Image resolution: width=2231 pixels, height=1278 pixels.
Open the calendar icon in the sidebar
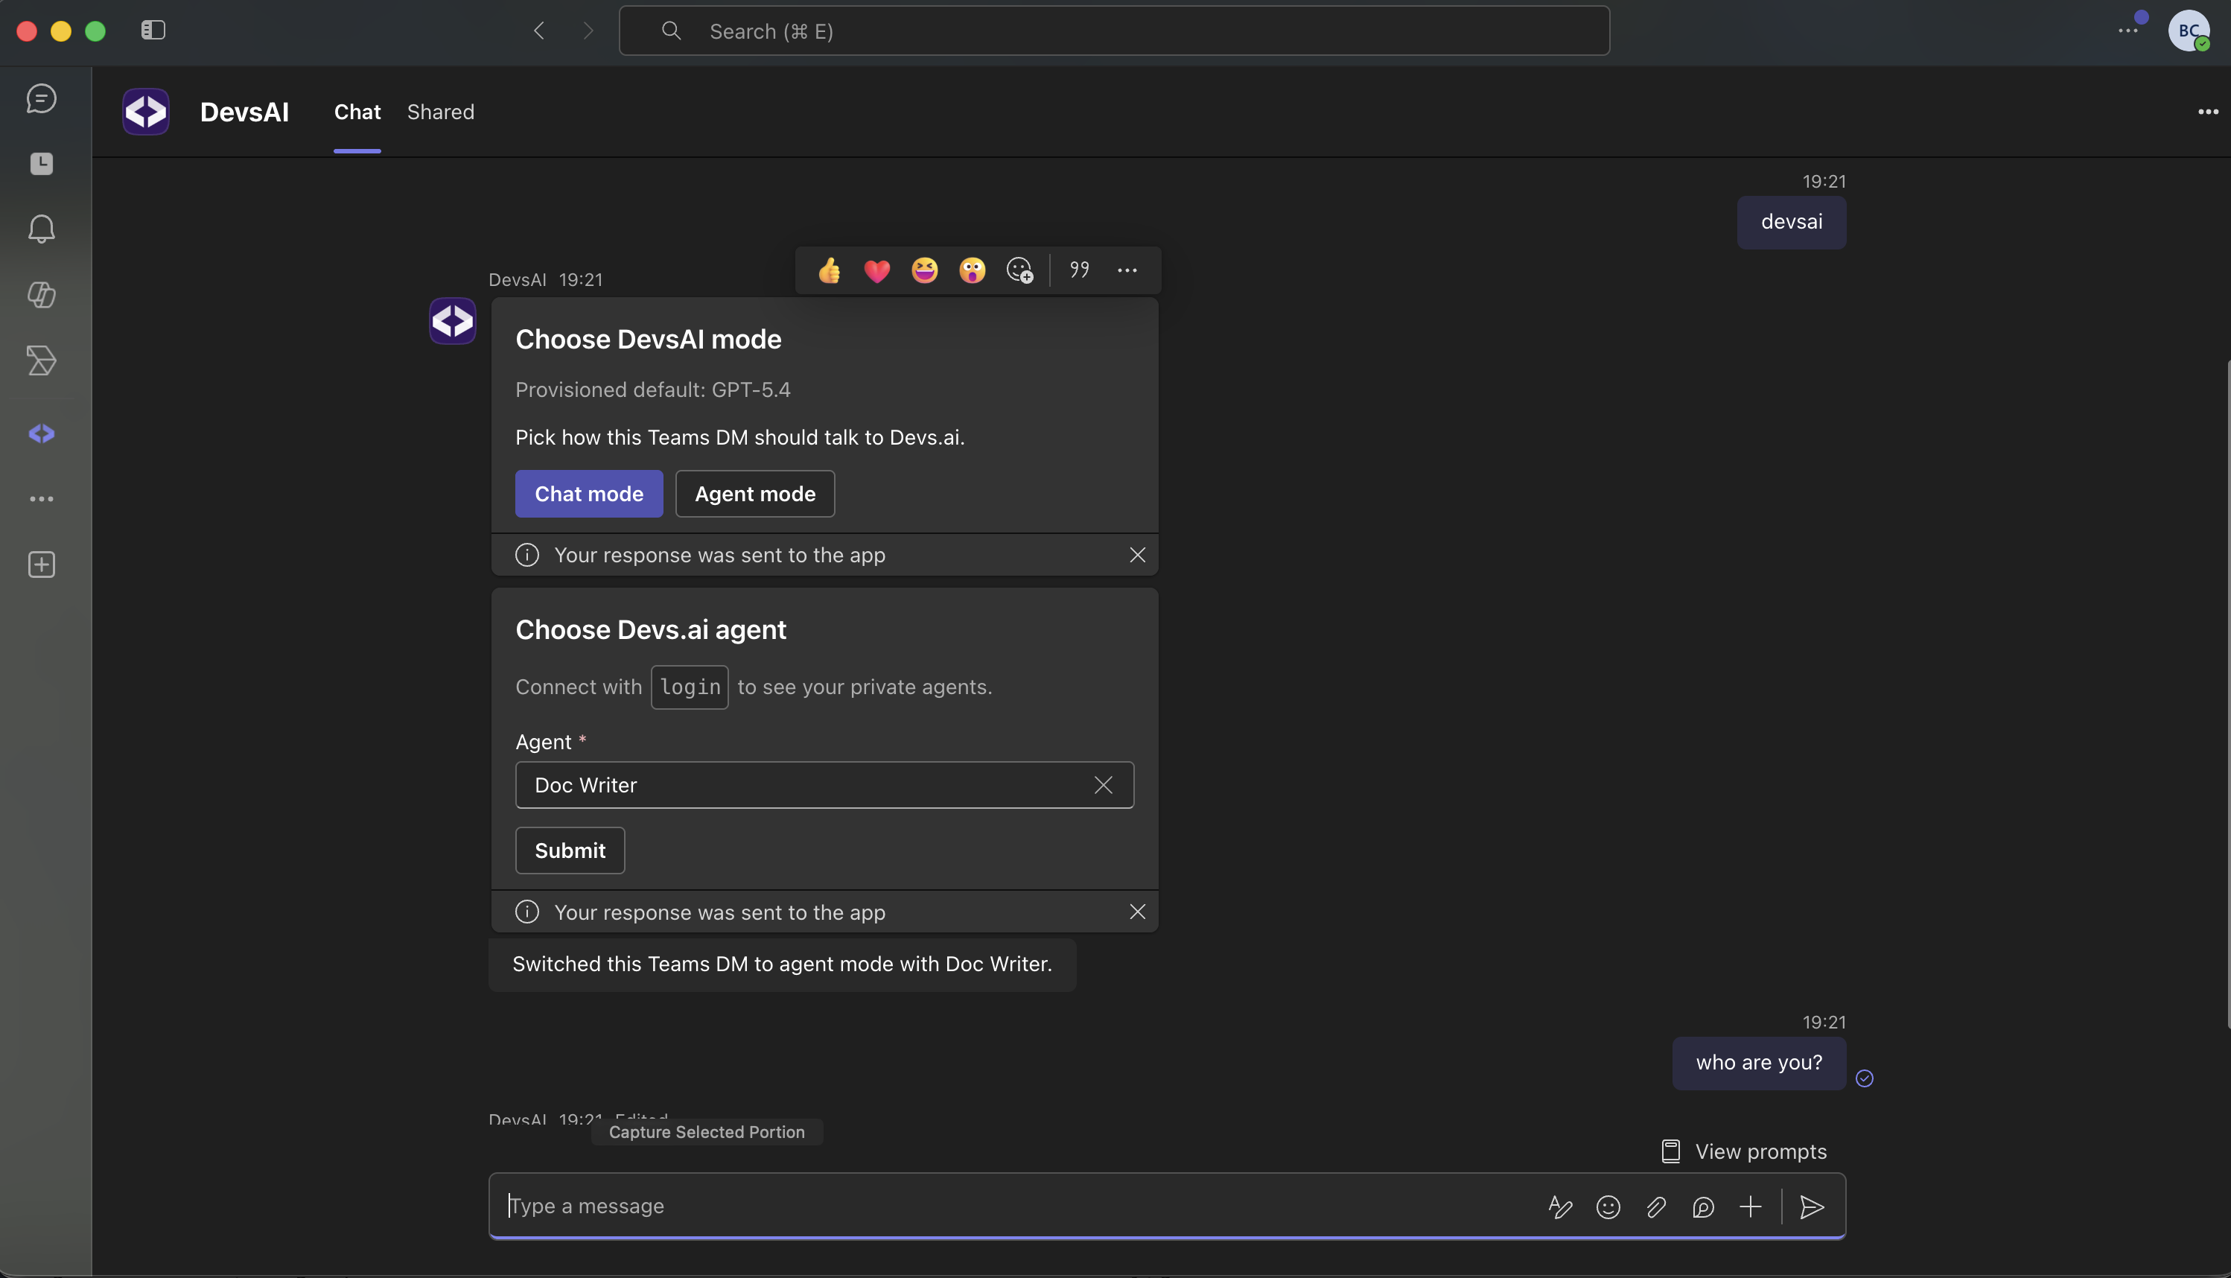point(41,163)
